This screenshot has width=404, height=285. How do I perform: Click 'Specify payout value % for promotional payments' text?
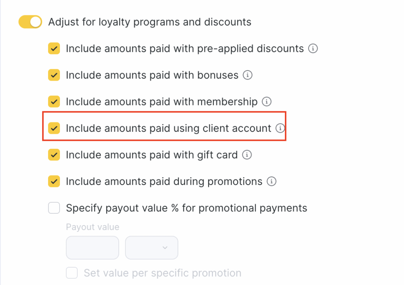(186, 208)
